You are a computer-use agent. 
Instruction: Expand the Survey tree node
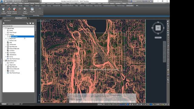tap(6, 57)
